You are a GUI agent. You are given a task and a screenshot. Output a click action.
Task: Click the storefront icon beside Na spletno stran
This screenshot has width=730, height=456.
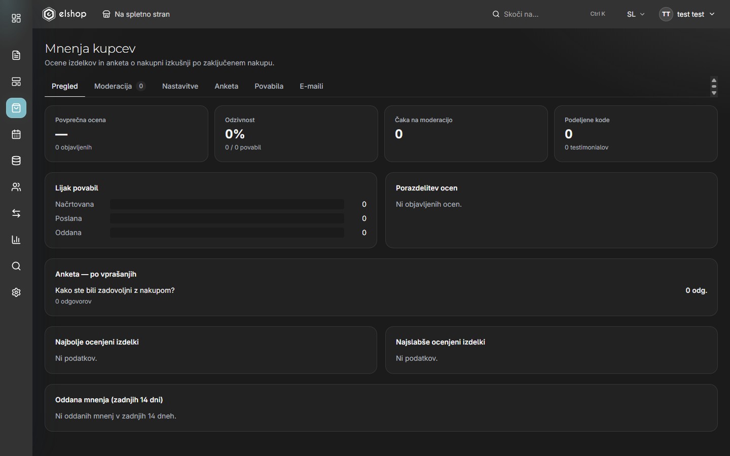pos(106,14)
